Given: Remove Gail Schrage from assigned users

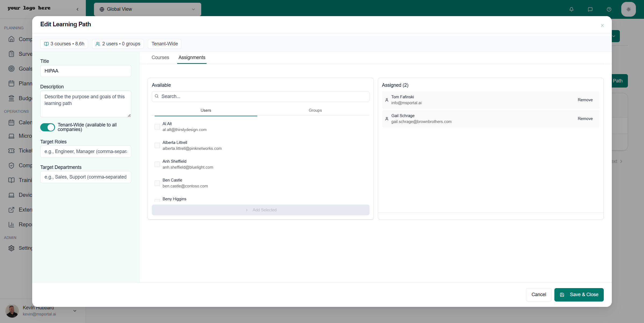Looking at the screenshot, I should click(x=585, y=118).
